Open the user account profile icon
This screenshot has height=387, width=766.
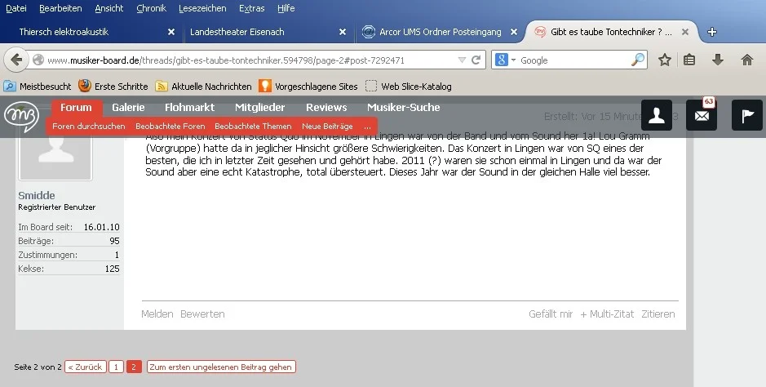tap(657, 115)
